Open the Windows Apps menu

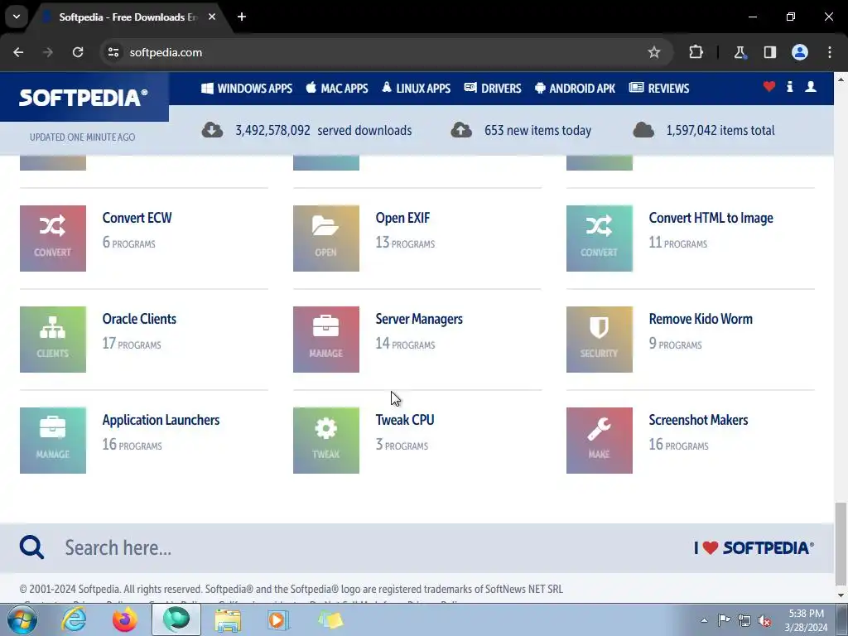click(x=247, y=88)
